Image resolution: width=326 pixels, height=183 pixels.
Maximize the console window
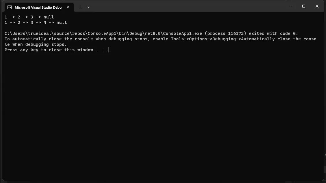click(303, 6)
